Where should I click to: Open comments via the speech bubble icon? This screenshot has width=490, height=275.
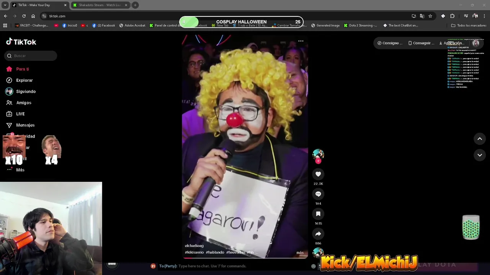[x=318, y=194]
